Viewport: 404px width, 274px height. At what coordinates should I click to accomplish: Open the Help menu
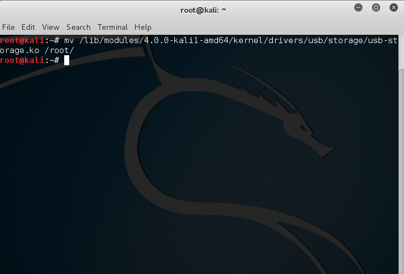(x=143, y=27)
